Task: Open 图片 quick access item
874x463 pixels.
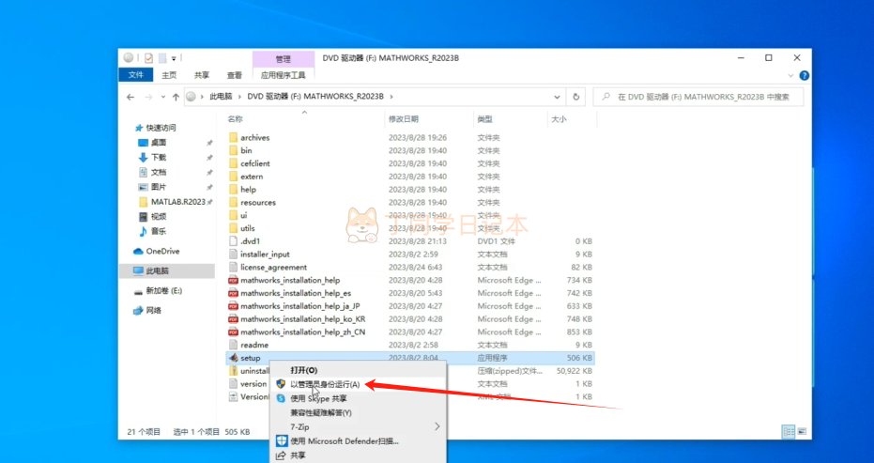Action: pos(159,187)
